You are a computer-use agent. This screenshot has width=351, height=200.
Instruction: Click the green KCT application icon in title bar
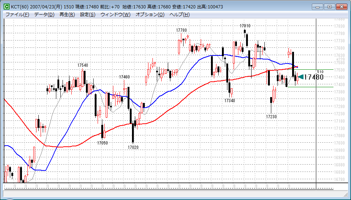pos(6,7)
